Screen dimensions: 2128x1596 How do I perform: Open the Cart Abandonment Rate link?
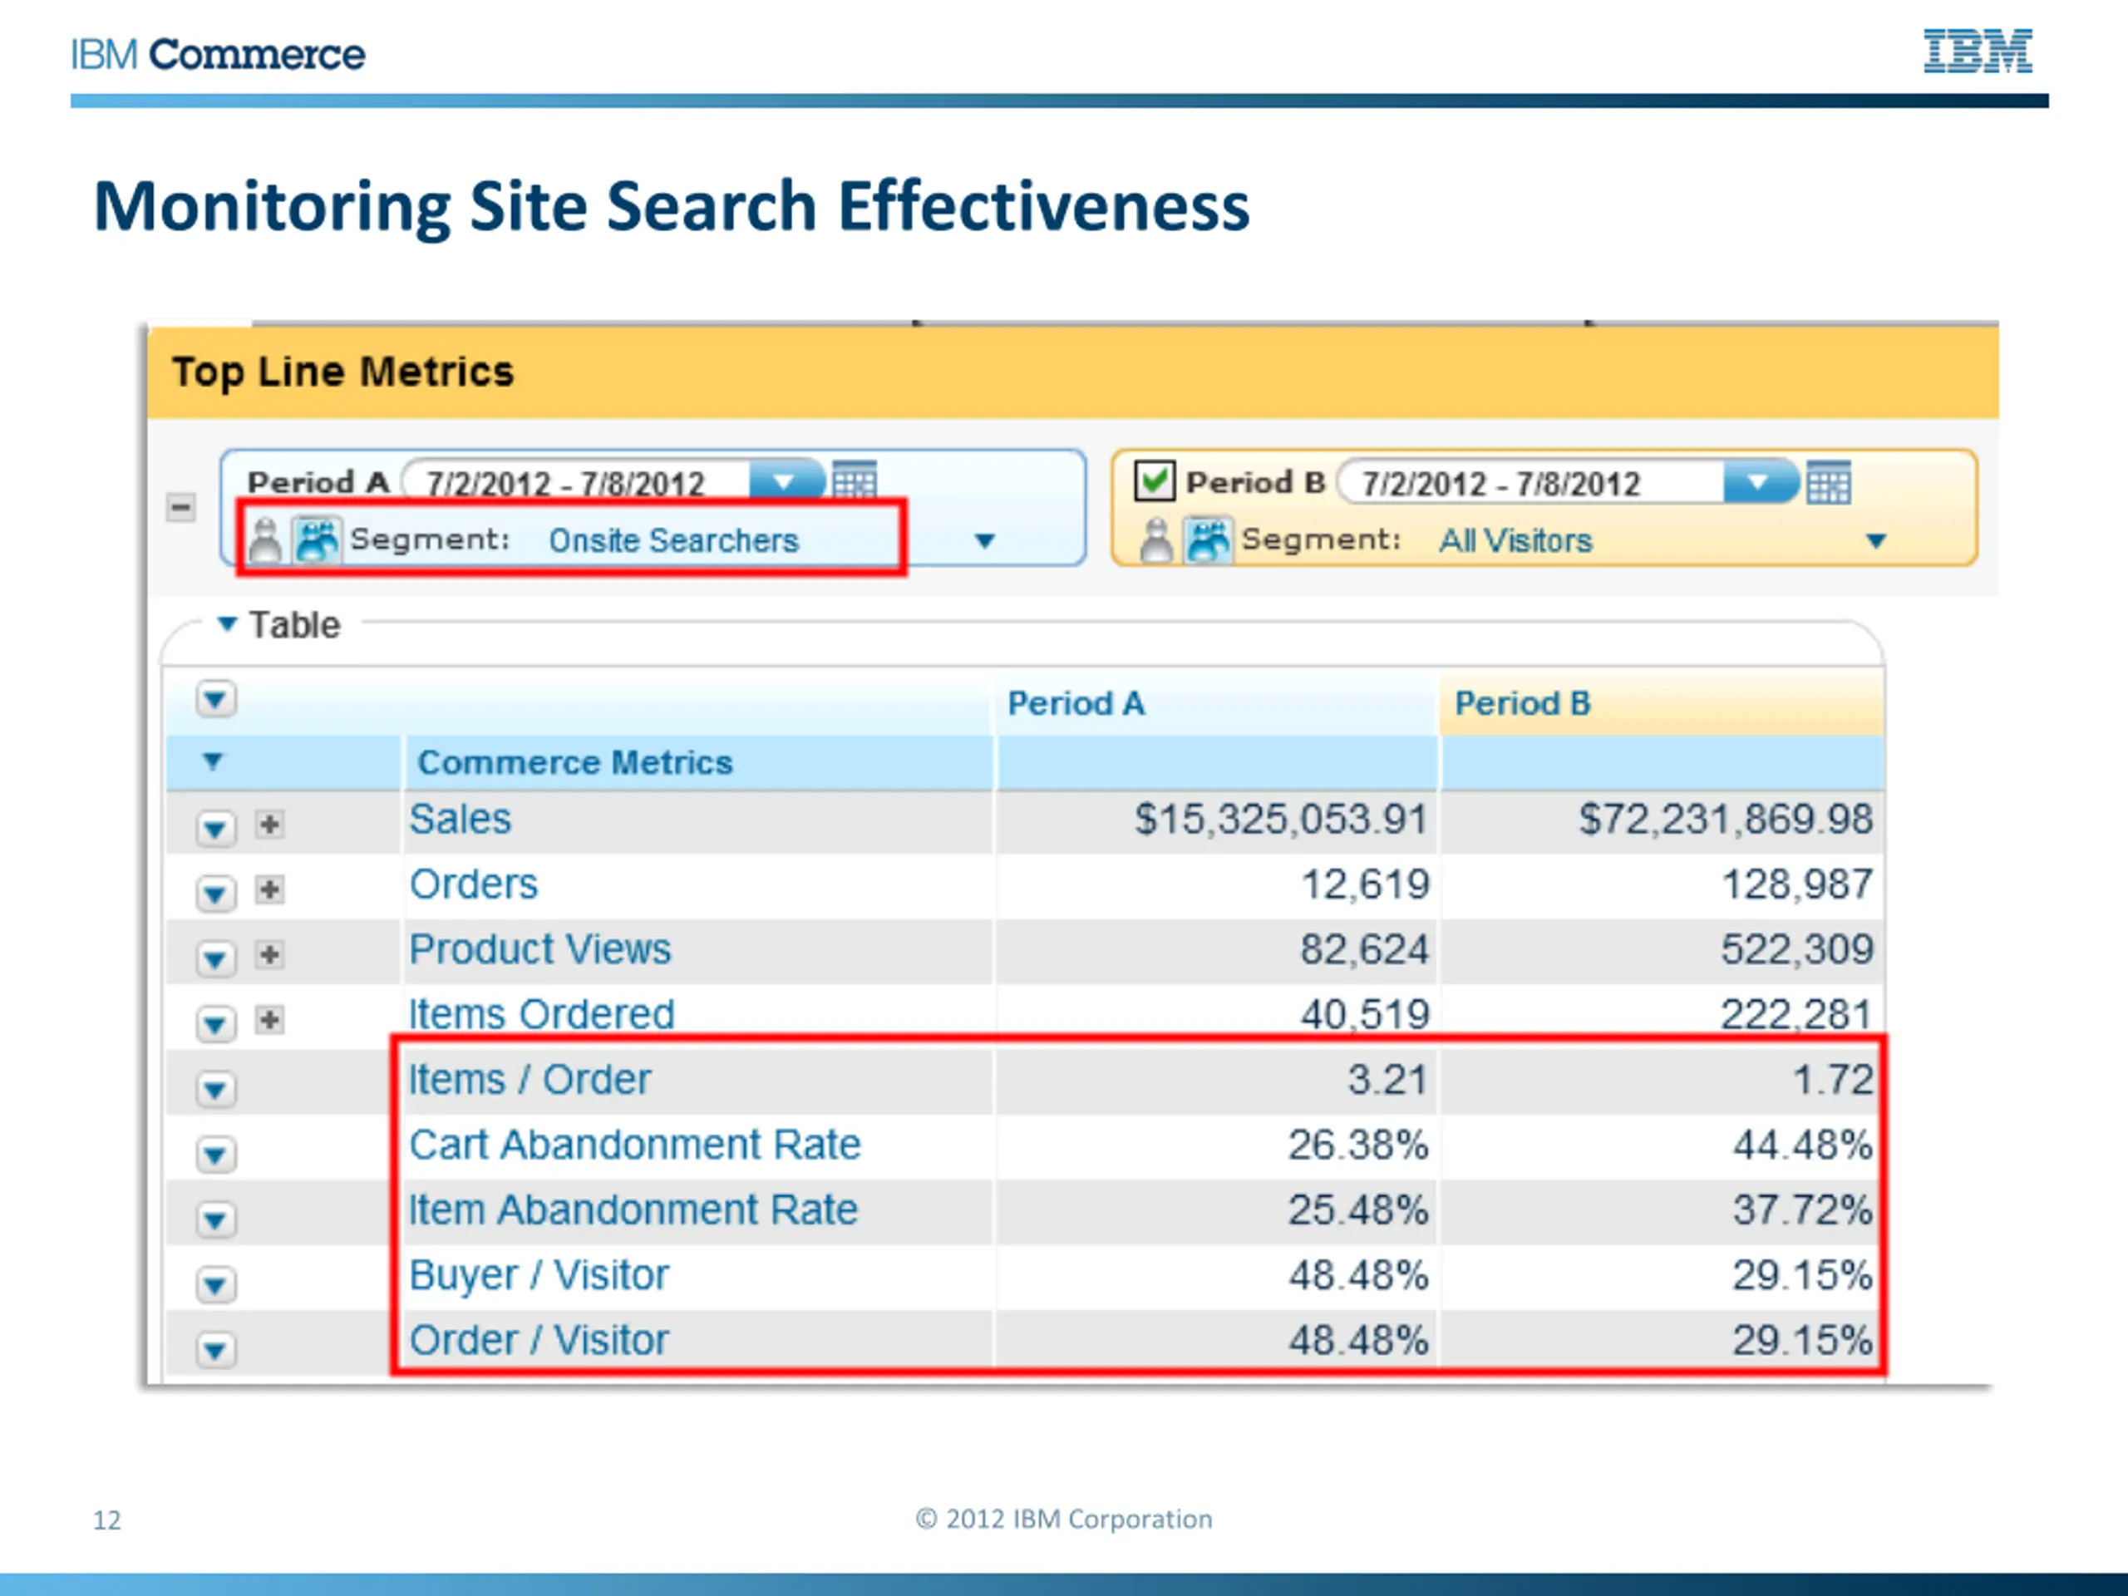634,1145
